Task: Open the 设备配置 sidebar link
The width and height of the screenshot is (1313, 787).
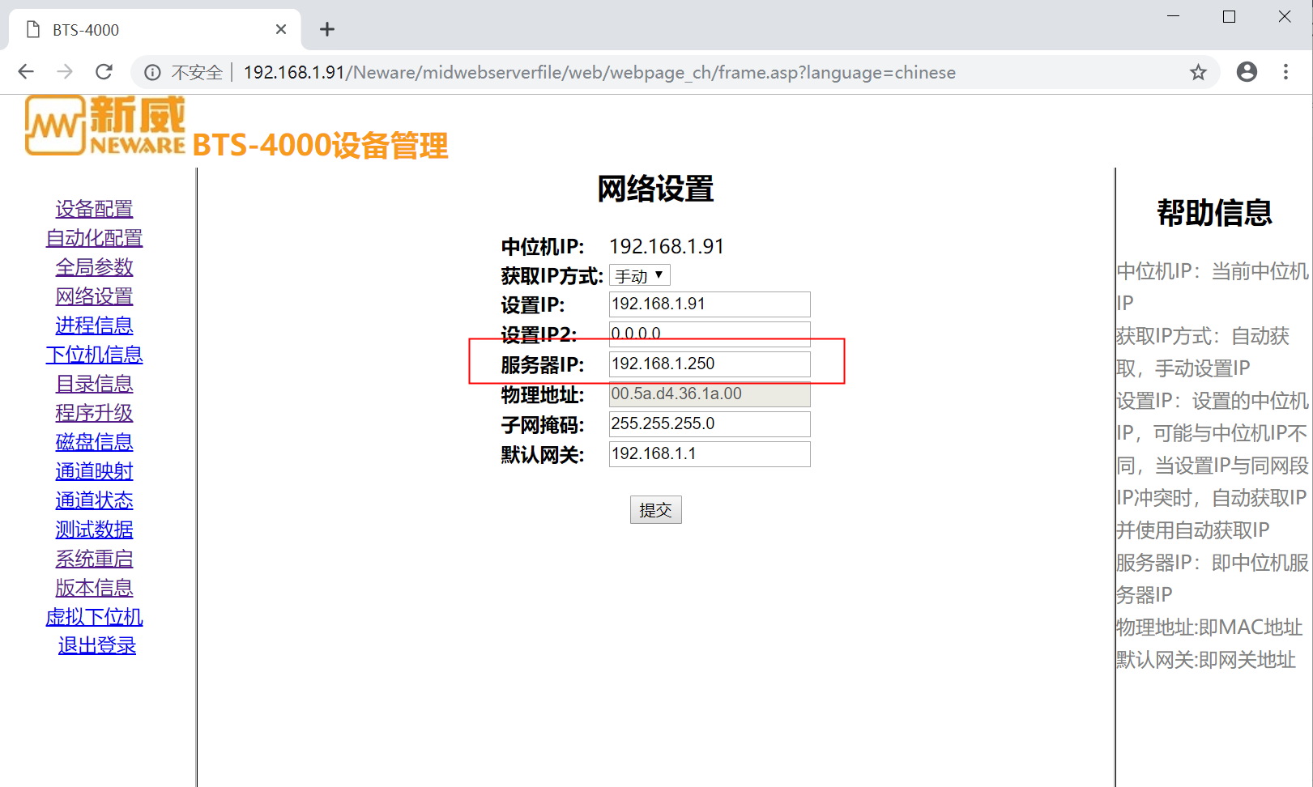Action: [94, 209]
